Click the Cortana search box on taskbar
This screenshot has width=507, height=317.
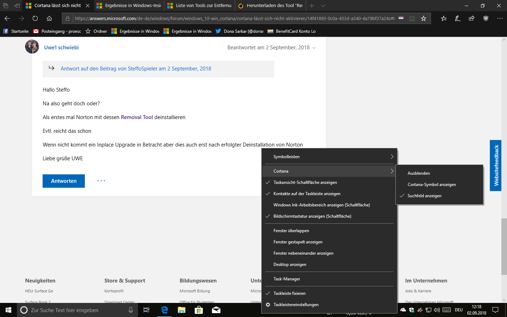[x=77, y=310]
